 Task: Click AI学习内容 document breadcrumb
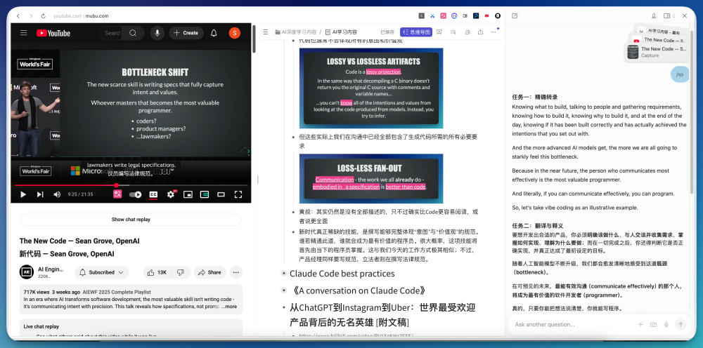[342, 32]
